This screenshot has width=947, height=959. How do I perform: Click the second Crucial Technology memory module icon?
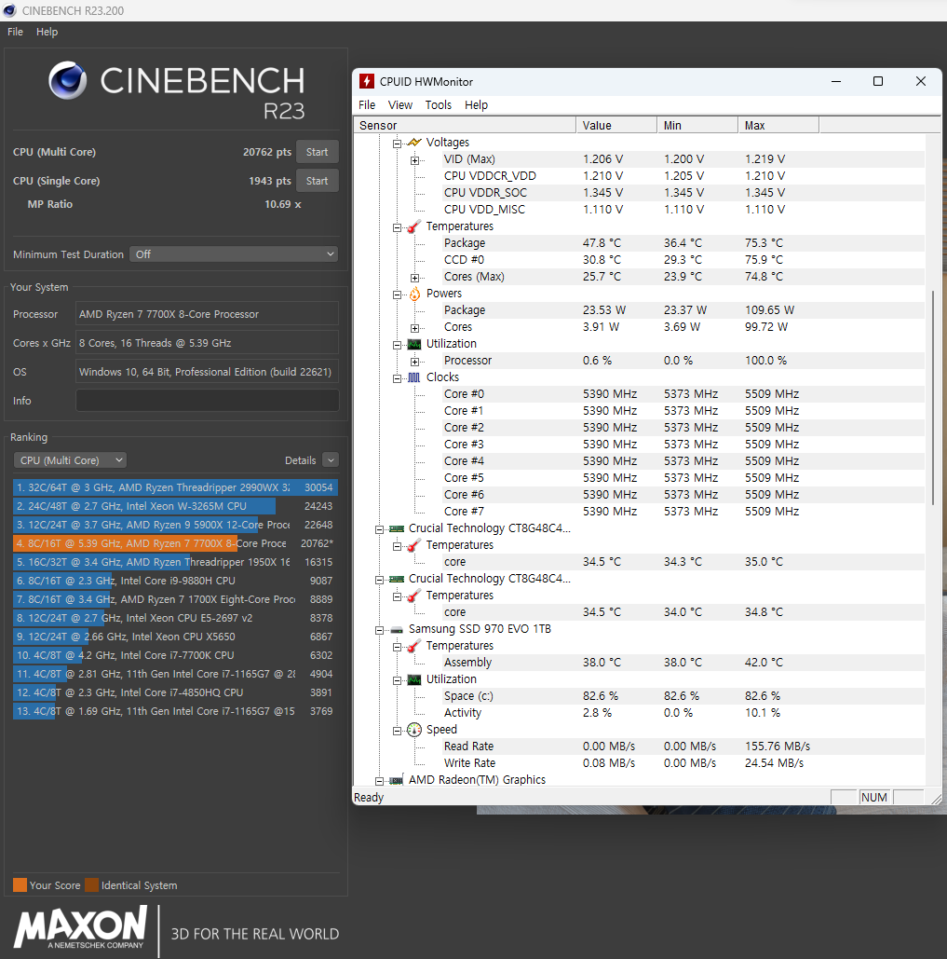pos(397,579)
